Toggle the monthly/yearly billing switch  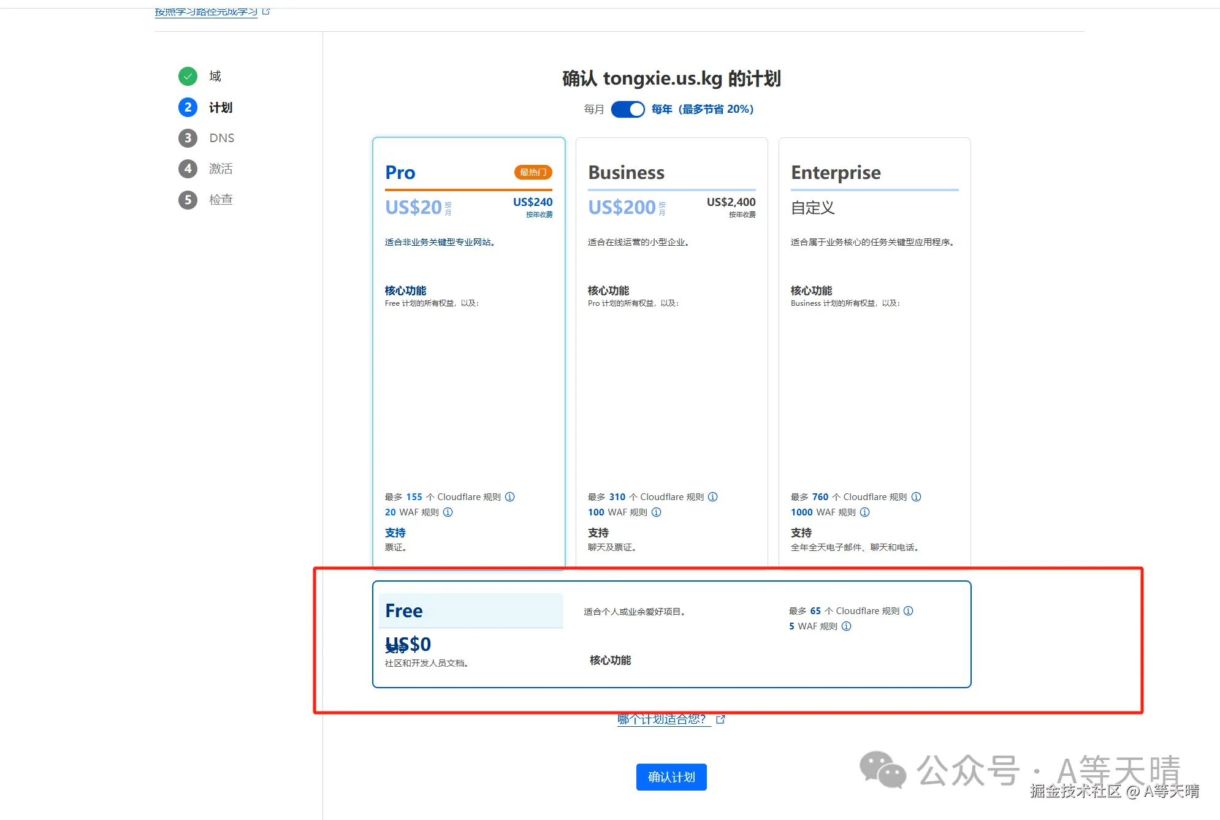628,109
